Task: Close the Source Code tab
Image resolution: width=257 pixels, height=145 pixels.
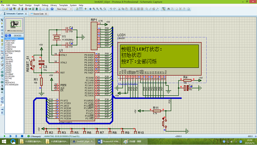Action: click(46, 14)
